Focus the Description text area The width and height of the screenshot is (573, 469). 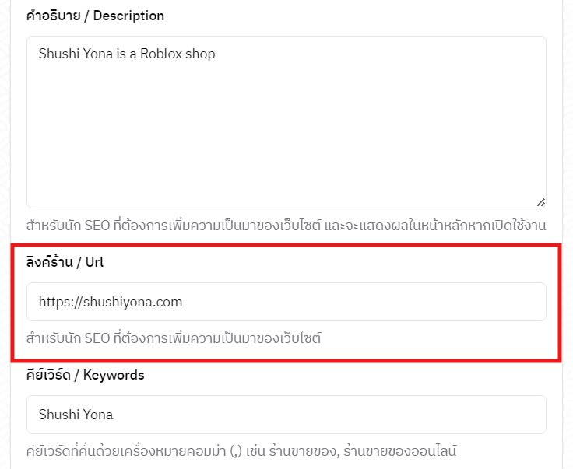(x=286, y=121)
